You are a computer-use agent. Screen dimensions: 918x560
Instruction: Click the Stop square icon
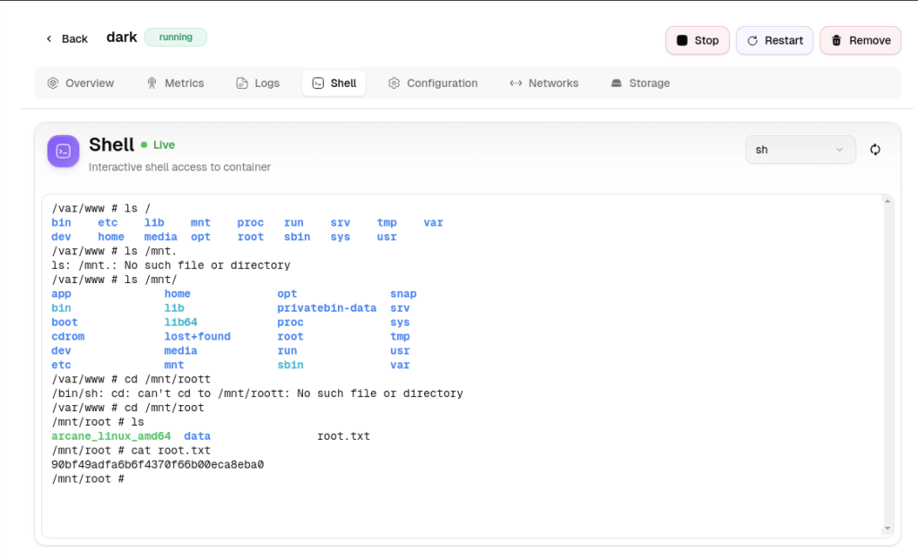pos(682,40)
